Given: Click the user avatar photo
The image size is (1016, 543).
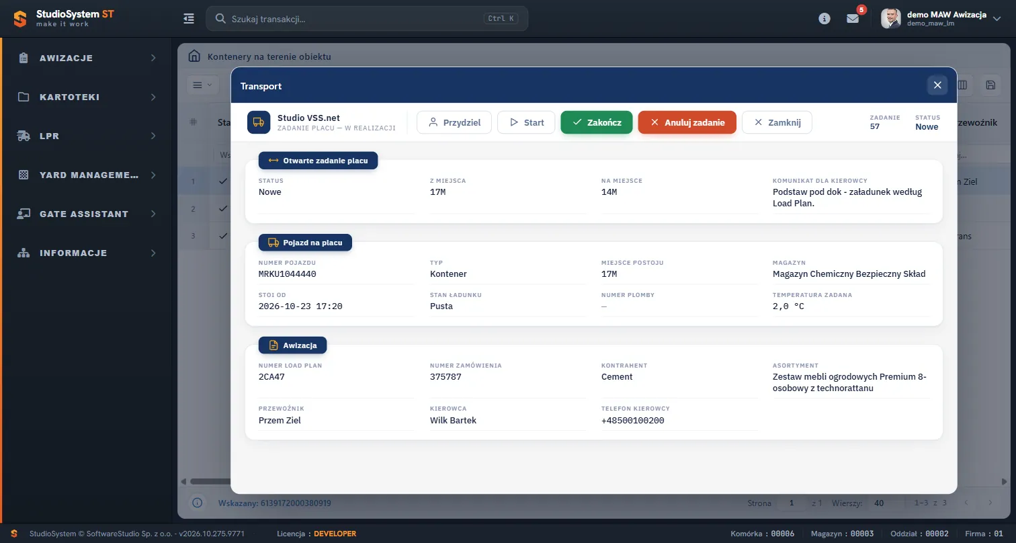Looking at the screenshot, I should click(x=891, y=18).
